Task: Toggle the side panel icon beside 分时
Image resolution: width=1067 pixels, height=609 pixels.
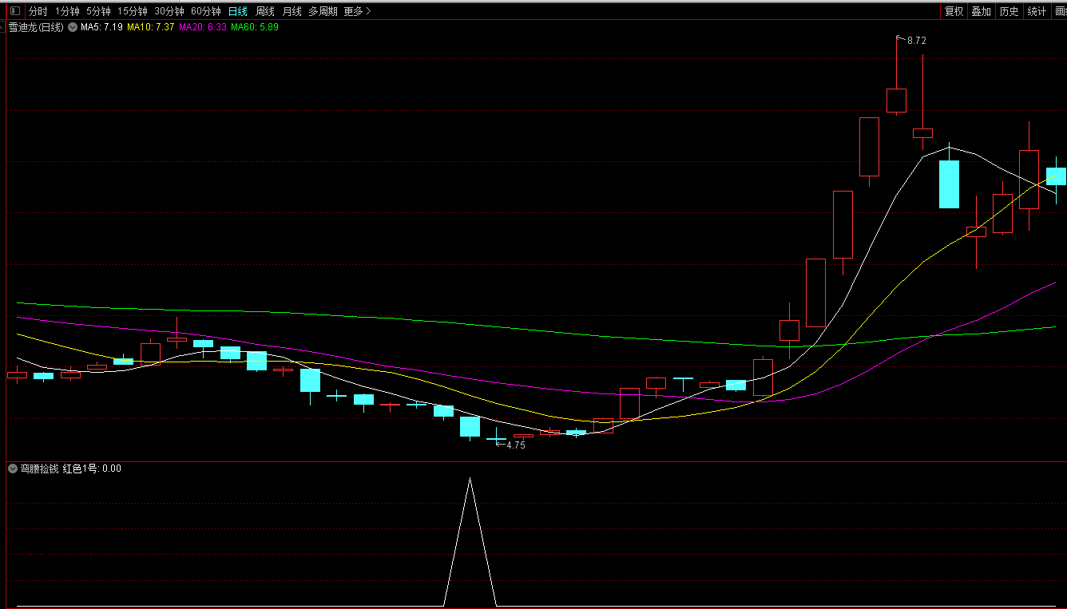Action: tap(14, 11)
